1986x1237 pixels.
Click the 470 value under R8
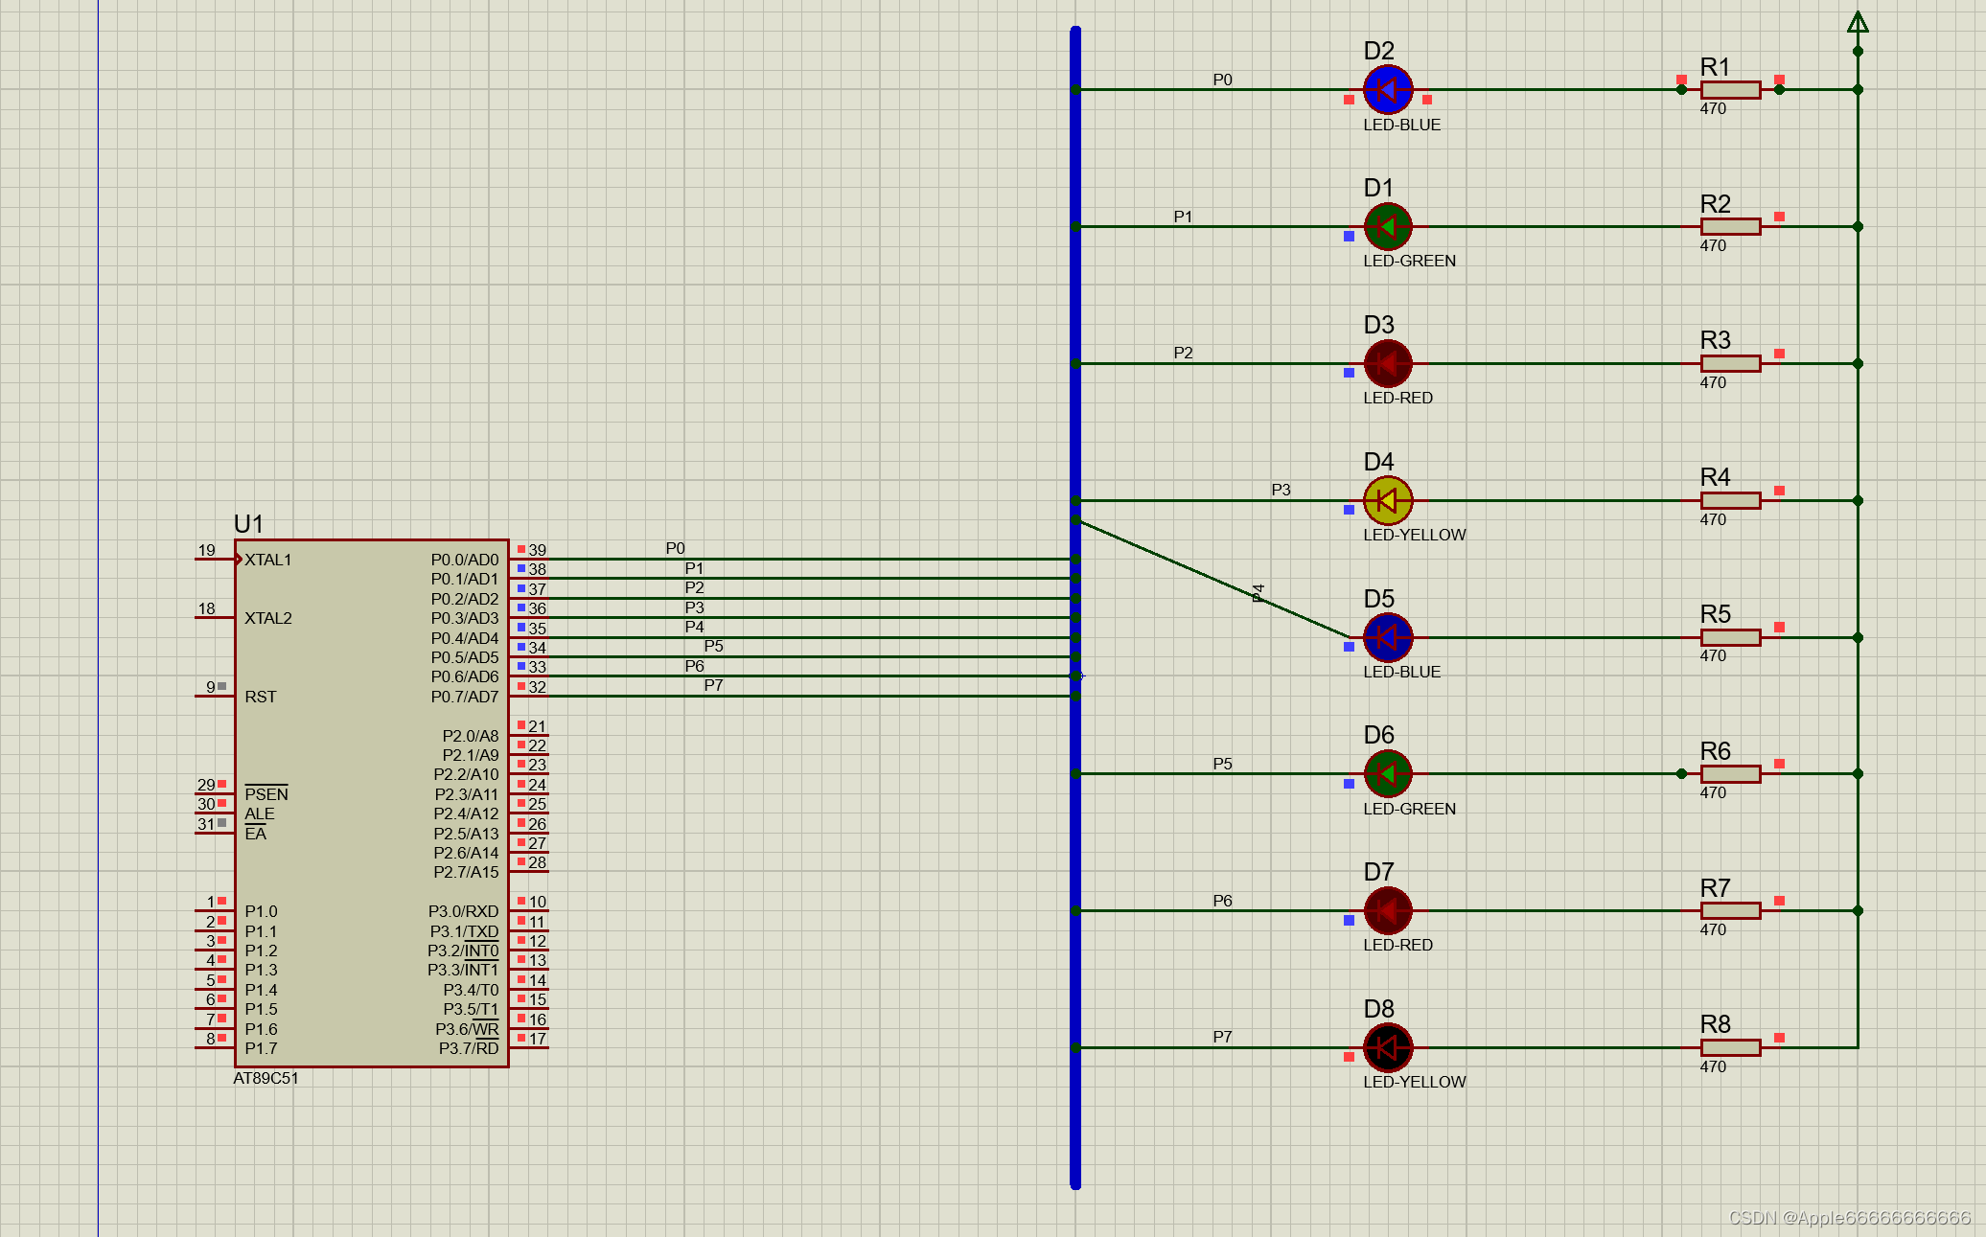[1713, 1066]
